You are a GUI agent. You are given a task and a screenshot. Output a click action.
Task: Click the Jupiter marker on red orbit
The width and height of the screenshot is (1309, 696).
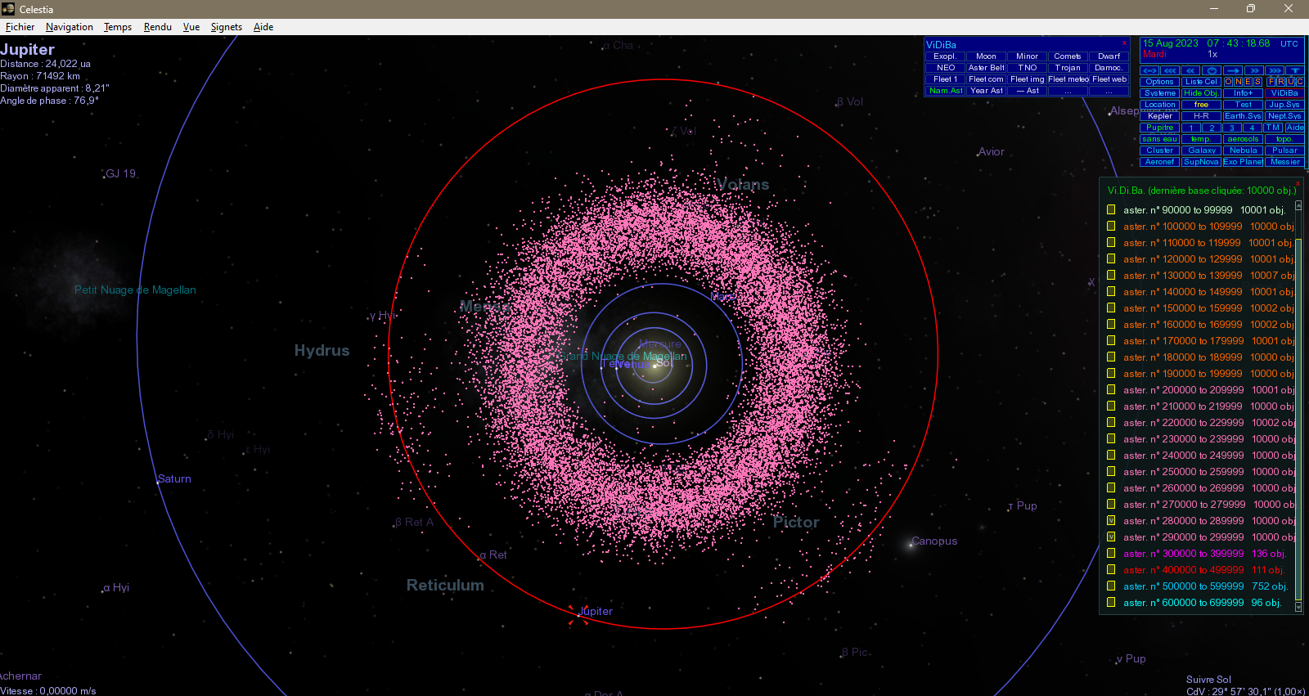(578, 615)
